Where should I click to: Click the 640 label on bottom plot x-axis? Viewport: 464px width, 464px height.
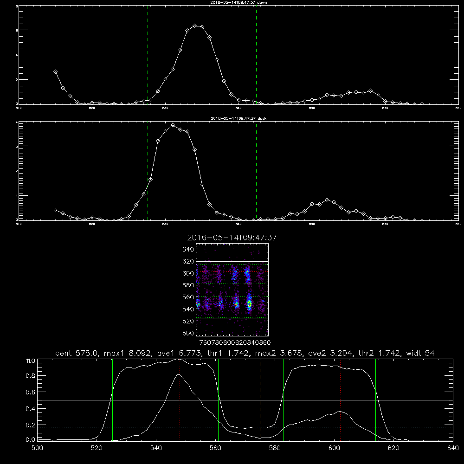coord(453,448)
